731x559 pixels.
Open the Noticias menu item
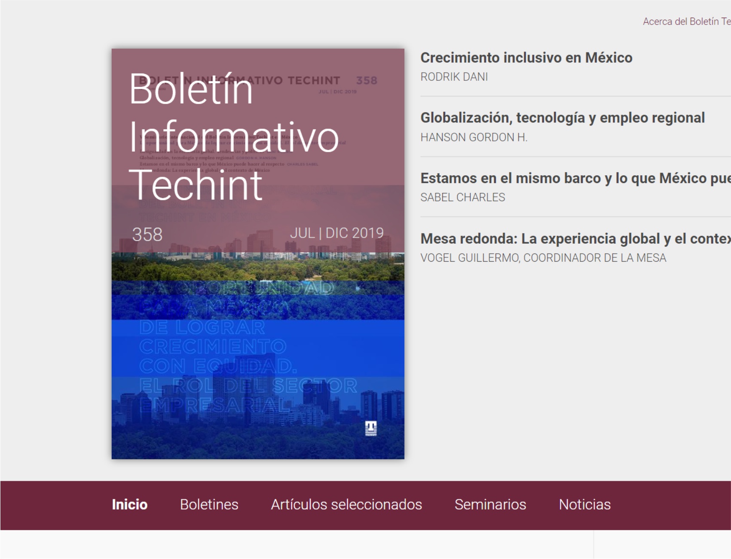point(584,504)
